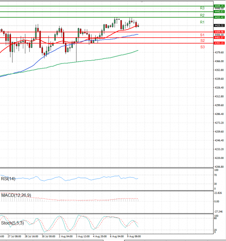Click the 4273.20 price scale value
226x241 pixels.
pos(219,123)
